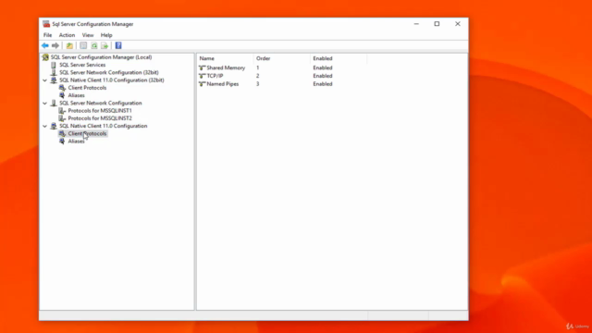Select Aliases under the 32bit Native Client
The width and height of the screenshot is (592, 333).
(76, 95)
